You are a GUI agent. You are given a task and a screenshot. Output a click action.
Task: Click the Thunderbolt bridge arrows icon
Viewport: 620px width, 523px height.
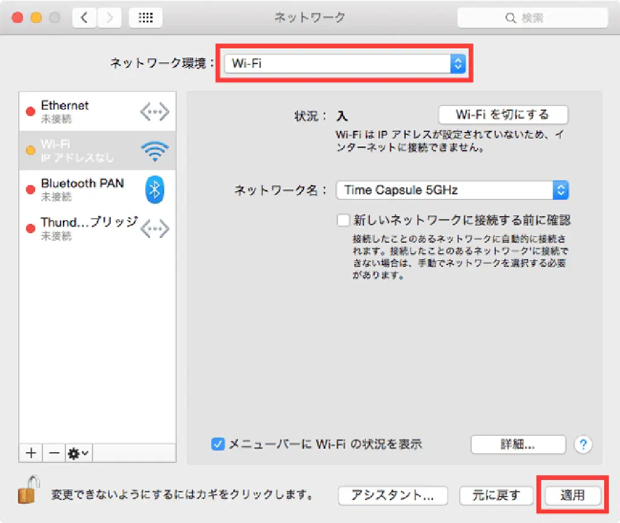154,229
